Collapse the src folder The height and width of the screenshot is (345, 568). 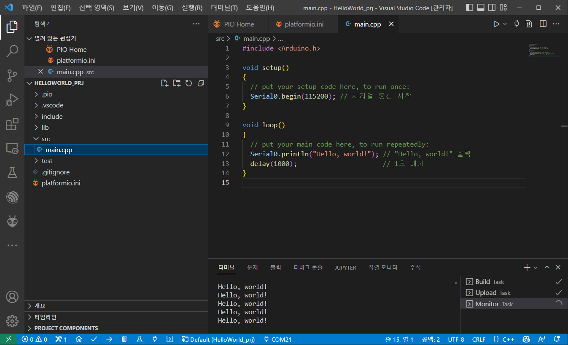[116, 139]
